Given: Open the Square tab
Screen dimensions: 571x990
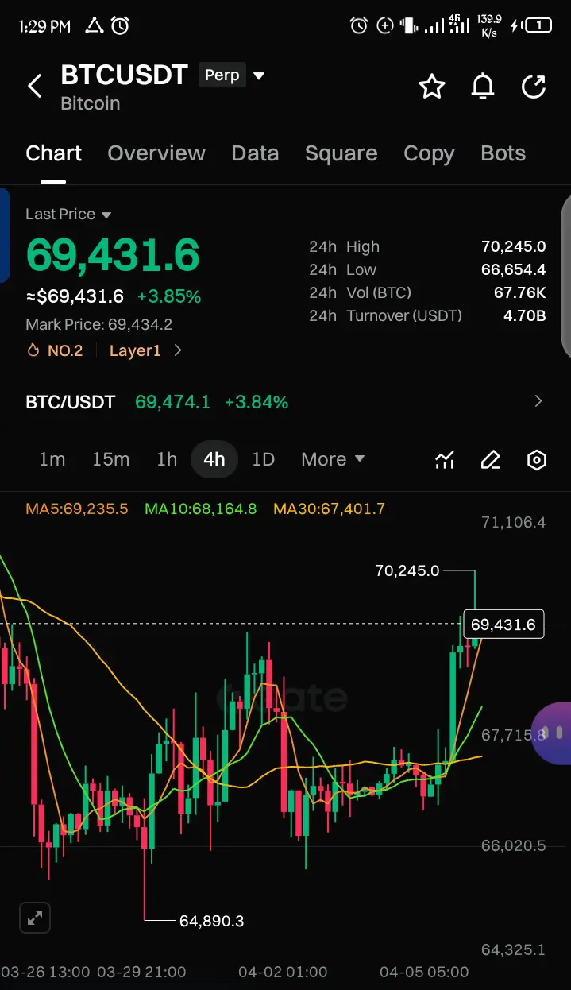Looking at the screenshot, I should 341,153.
